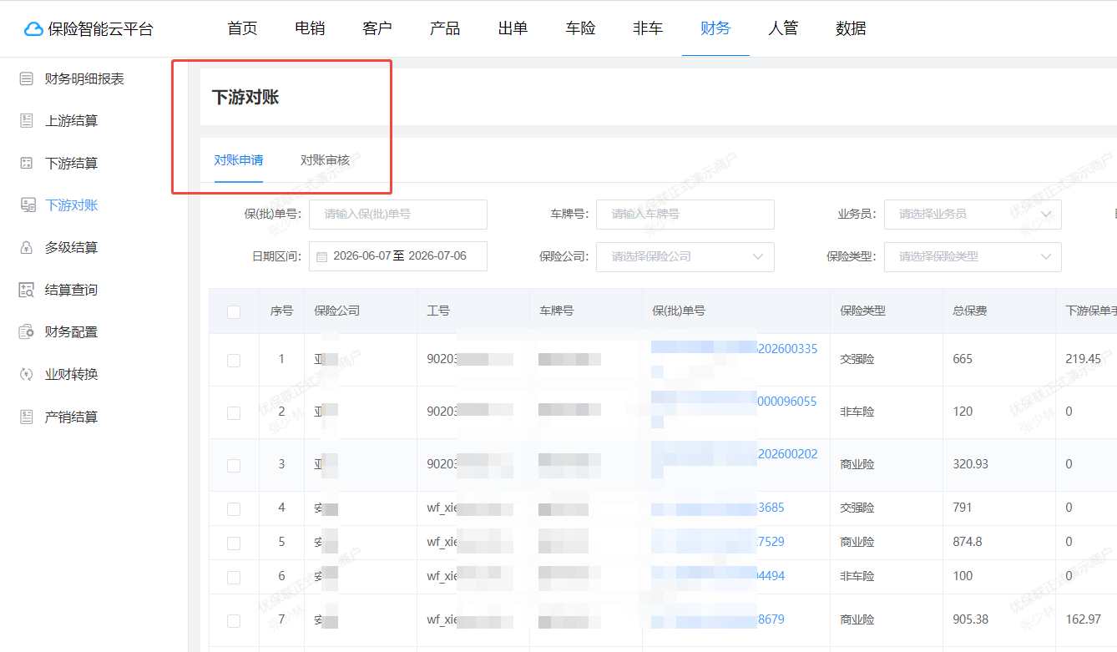Check the checkbox for row 1
1117x652 pixels.
pyautogui.click(x=234, y=360)
